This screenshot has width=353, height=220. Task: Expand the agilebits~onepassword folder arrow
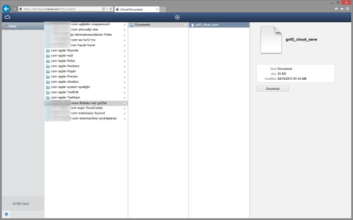click(125, 25)
